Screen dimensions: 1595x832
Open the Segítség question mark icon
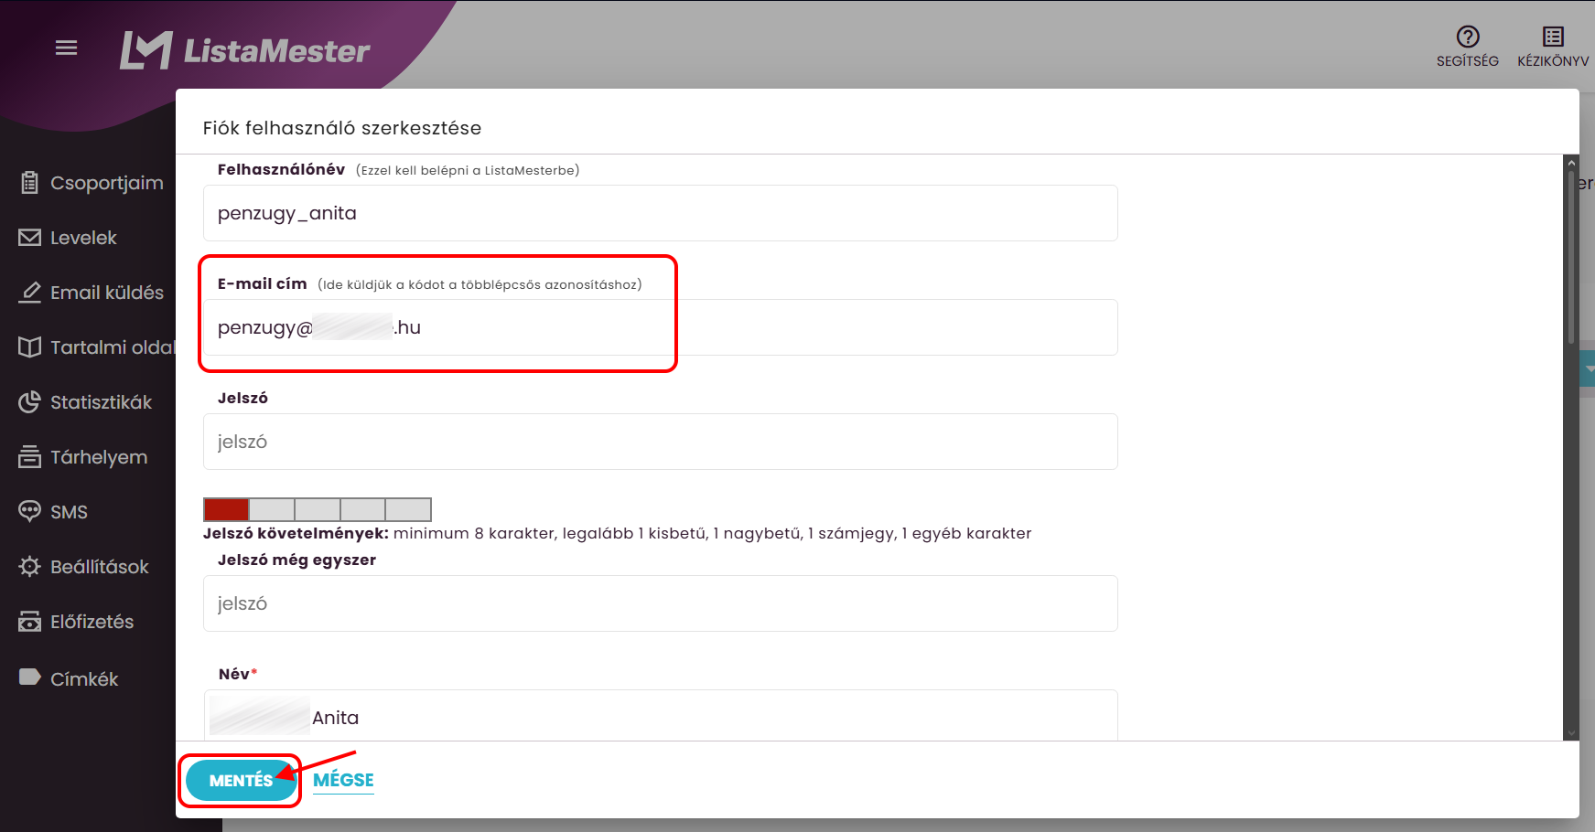1467,38
